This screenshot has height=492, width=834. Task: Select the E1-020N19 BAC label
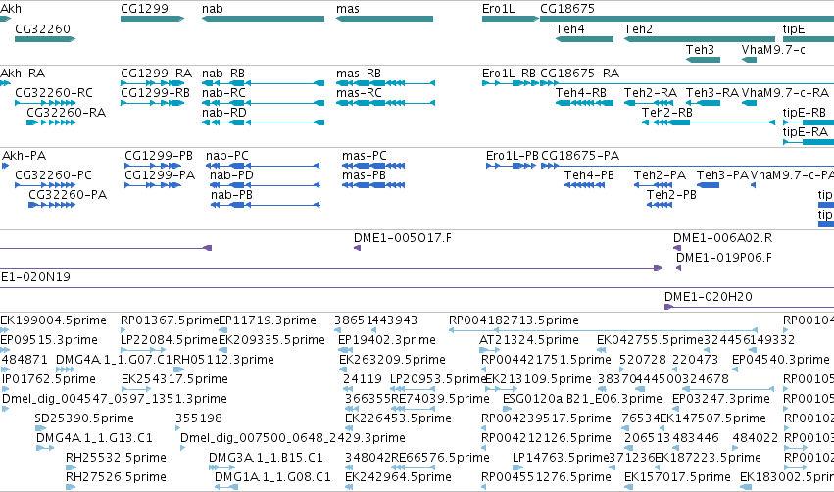click(x=35, y=277)
